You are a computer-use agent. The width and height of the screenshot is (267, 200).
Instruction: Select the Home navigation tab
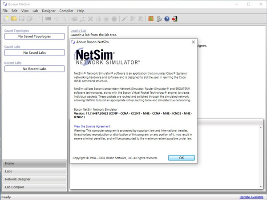tap(34, 164)
